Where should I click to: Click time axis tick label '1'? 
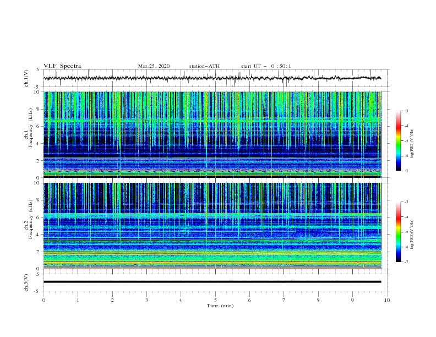click(x=78, y=300)
